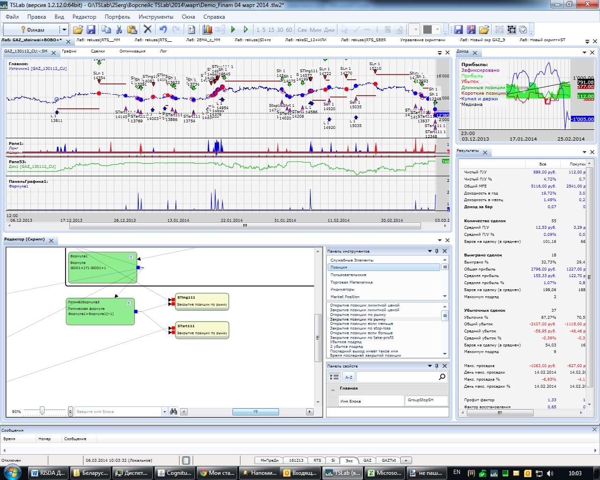Expand the Формула1 block chevron
This screenshot has height=480, width=600.
pyautogui.click(x=131, y=257)
